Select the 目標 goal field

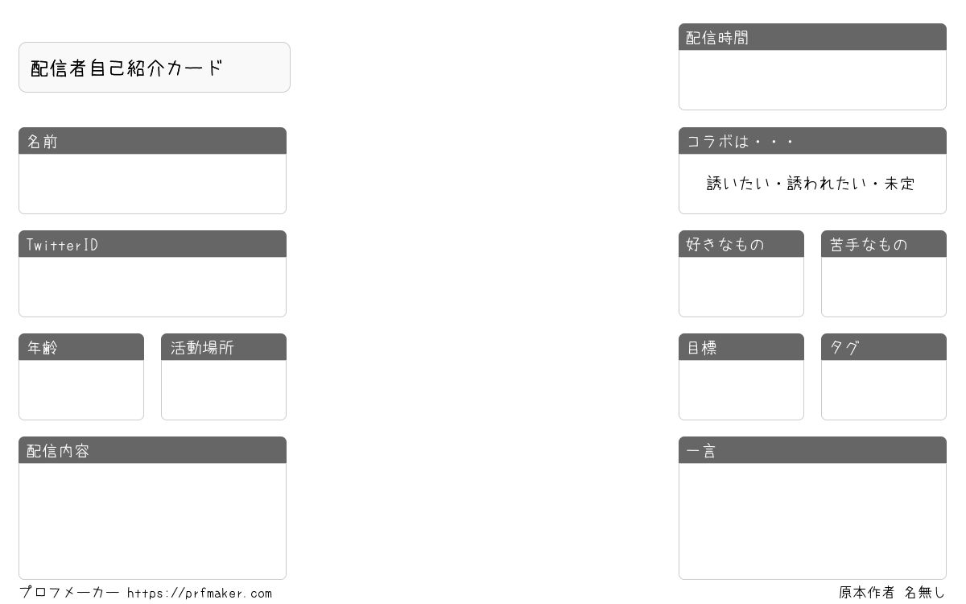[x=741, y=390]
